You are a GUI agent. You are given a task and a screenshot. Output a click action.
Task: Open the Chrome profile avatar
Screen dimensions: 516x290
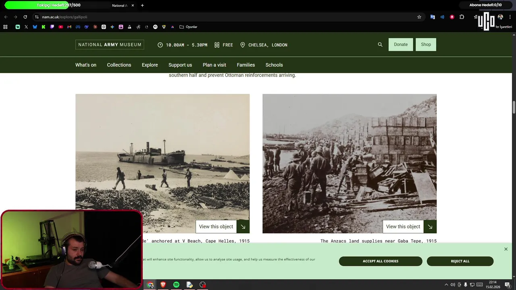click(500, 17)
